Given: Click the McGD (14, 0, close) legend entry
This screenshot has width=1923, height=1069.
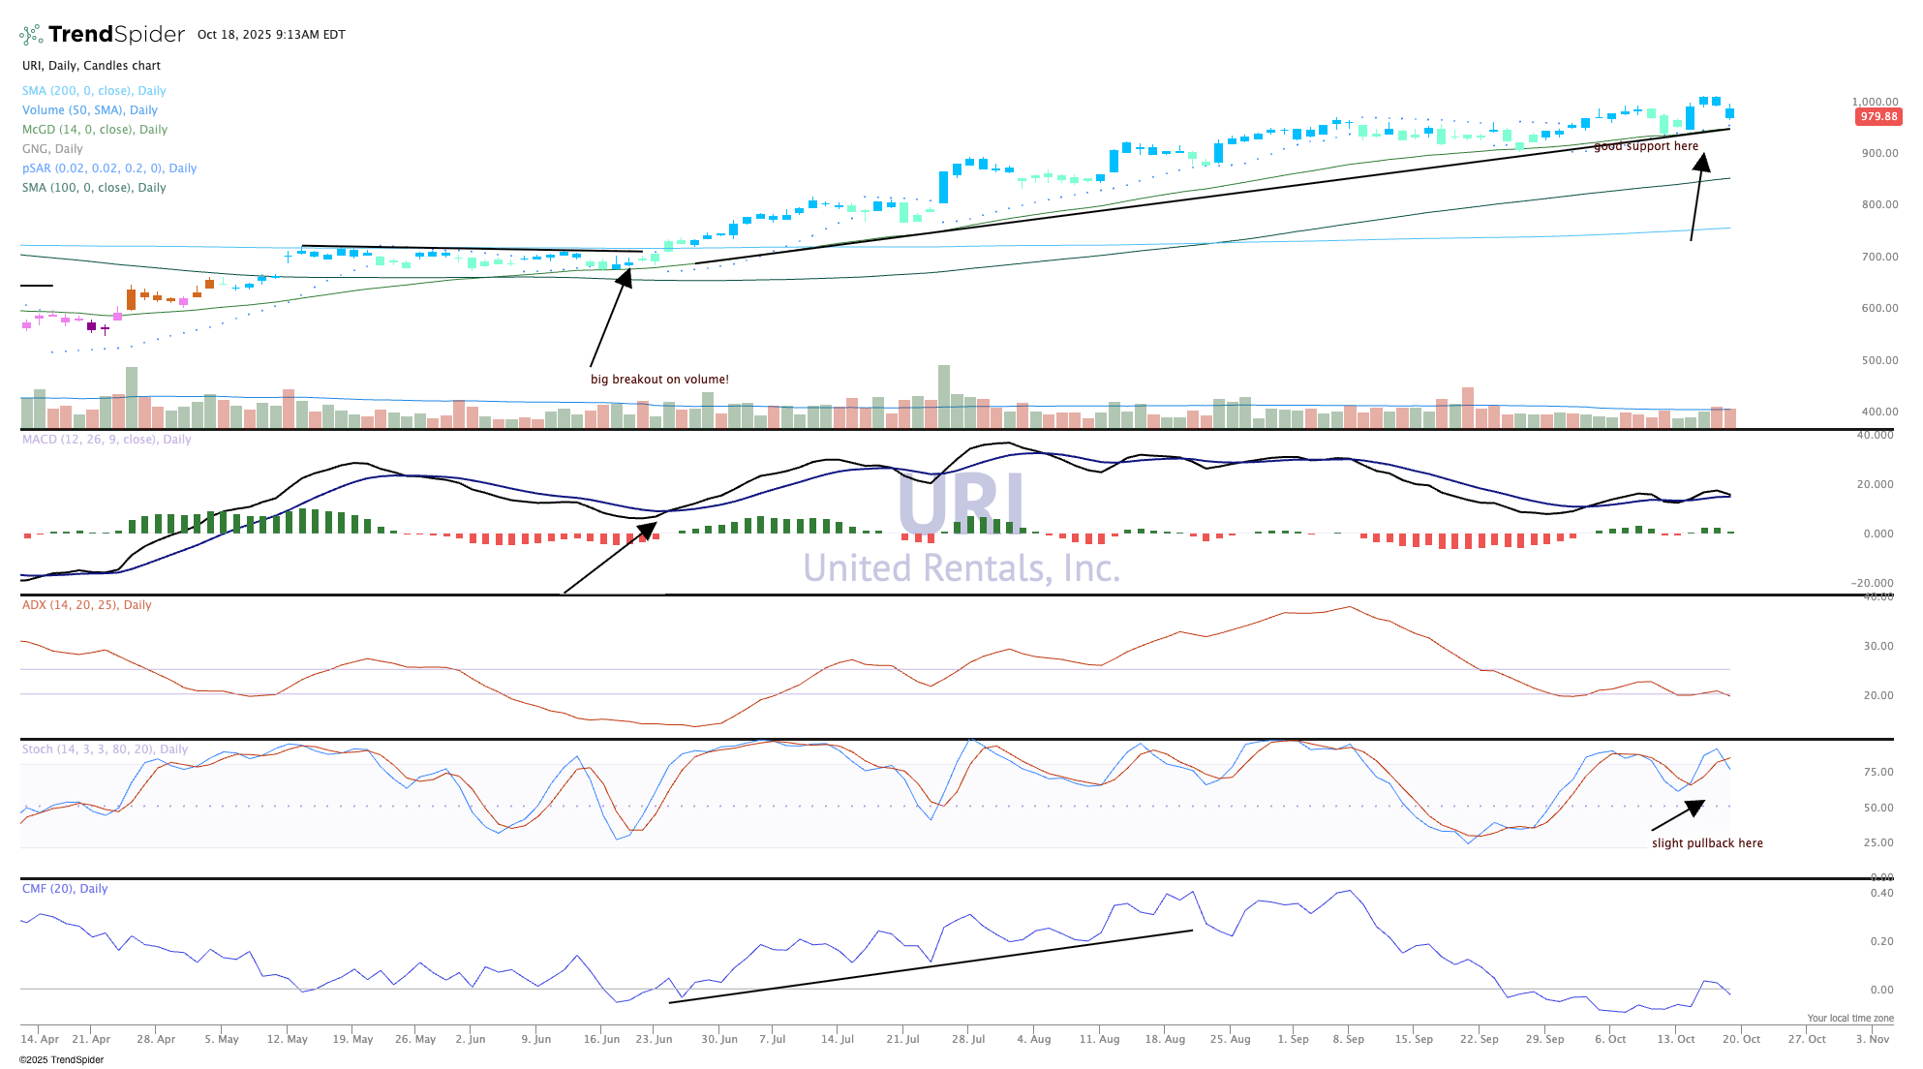Looking at the screenshot, I should tap(94, 130).
